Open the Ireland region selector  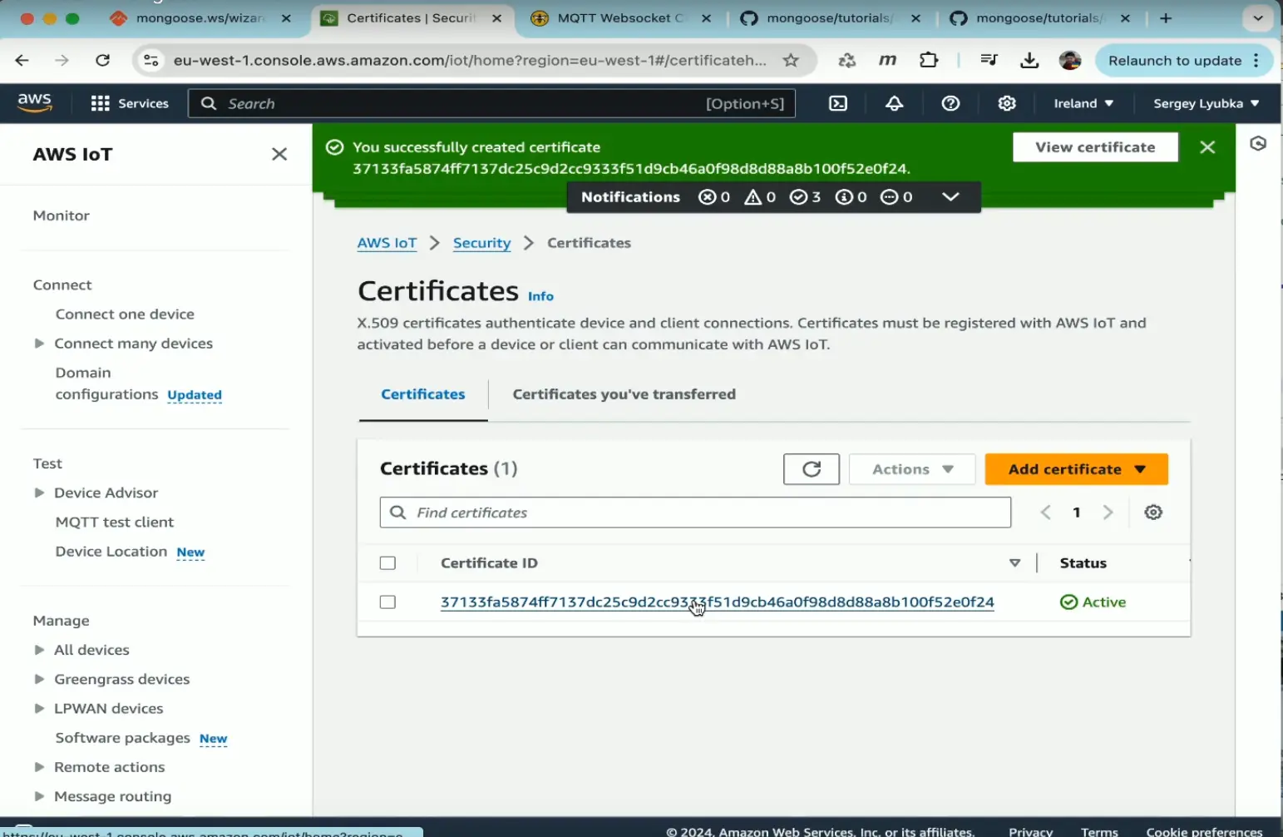1083,103
